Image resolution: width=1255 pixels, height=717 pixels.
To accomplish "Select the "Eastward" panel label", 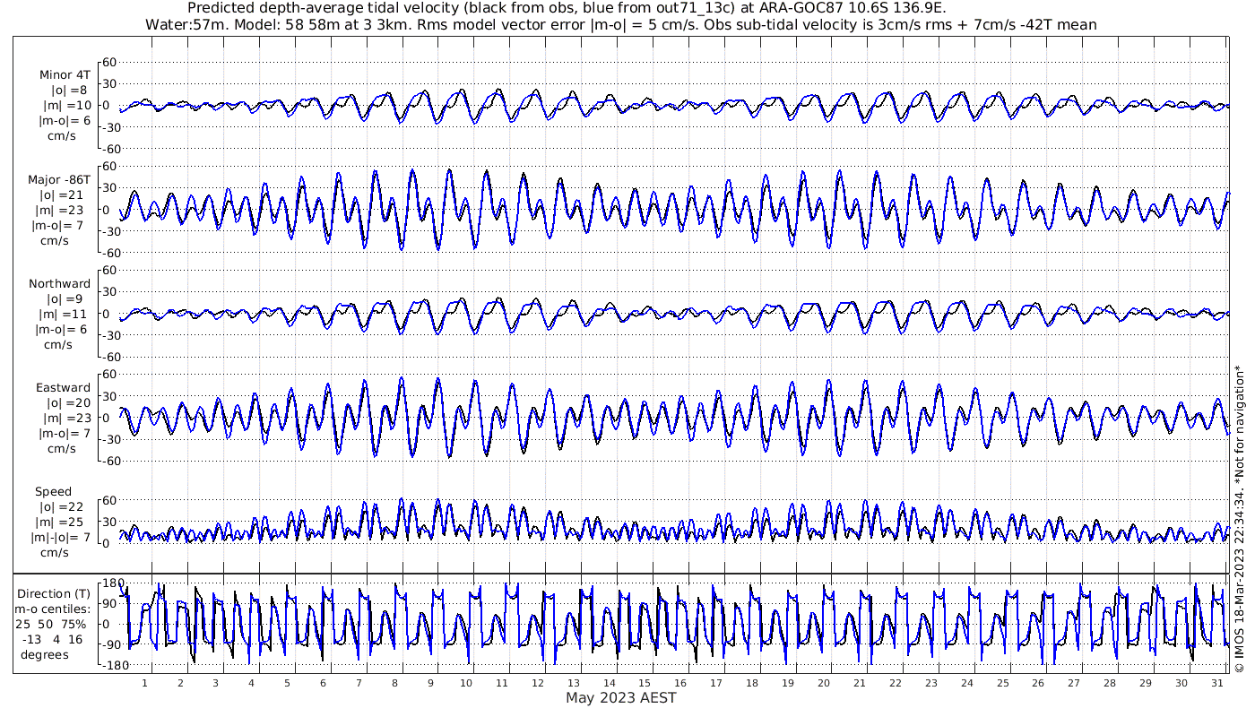I will 63,387.
